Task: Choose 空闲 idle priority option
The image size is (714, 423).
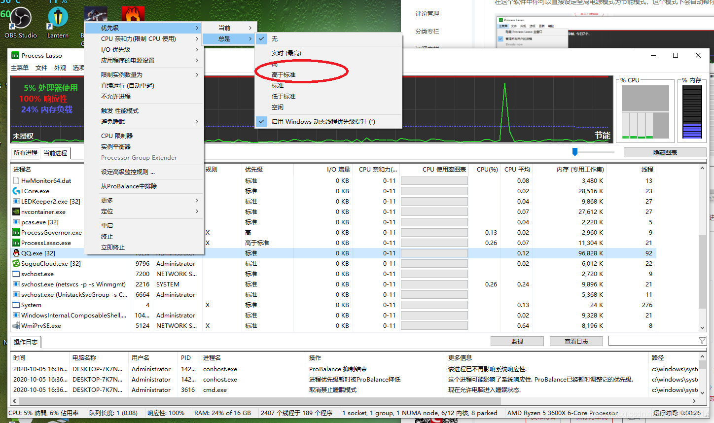Action: click(x=328, y=107)
